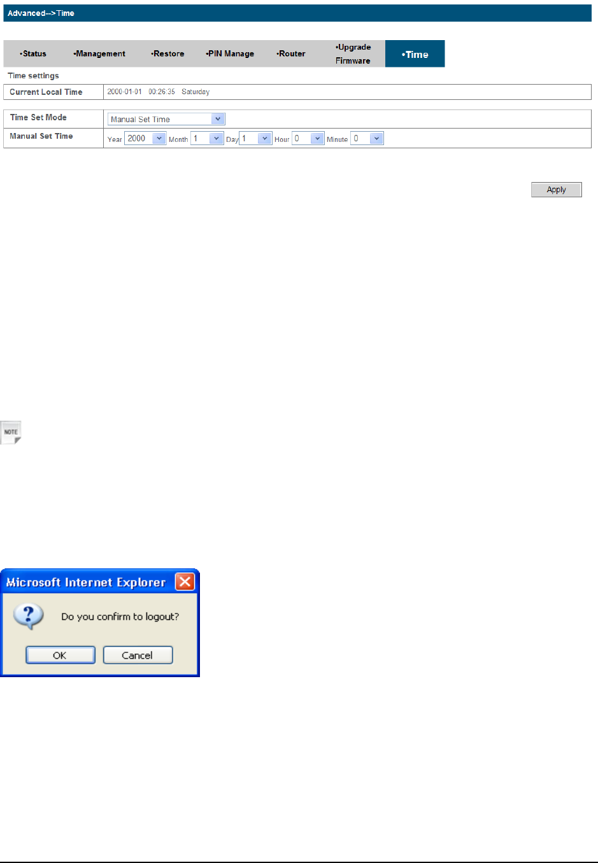
Task: Open the Status tab
Action: [33, 53]
